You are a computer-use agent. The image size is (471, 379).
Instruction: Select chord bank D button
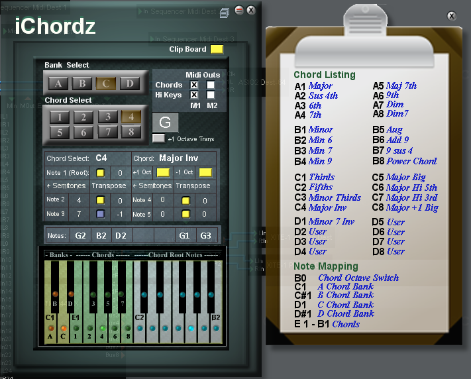pos(130,83)
